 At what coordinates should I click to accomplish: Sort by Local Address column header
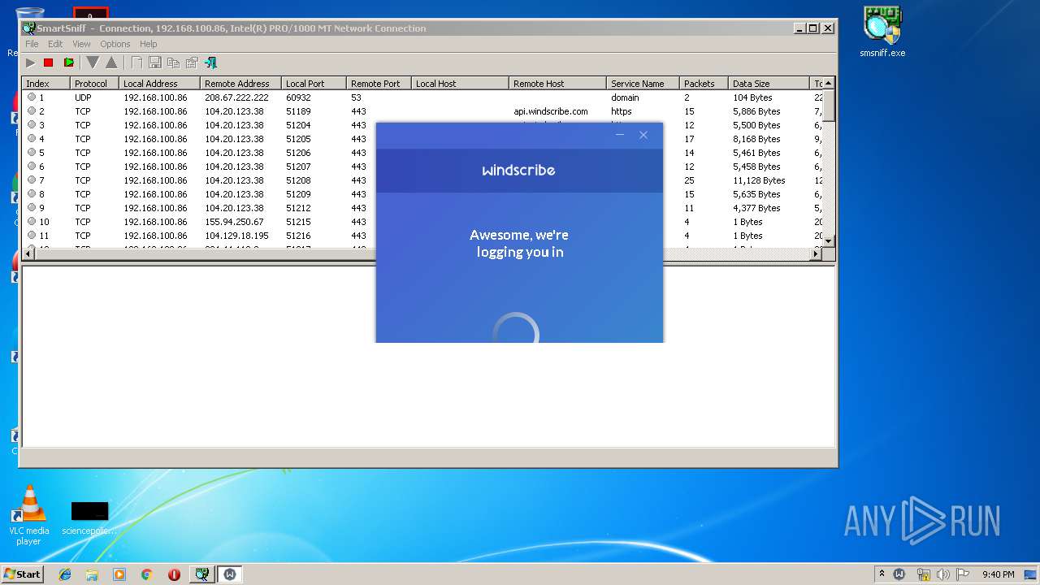160,84
